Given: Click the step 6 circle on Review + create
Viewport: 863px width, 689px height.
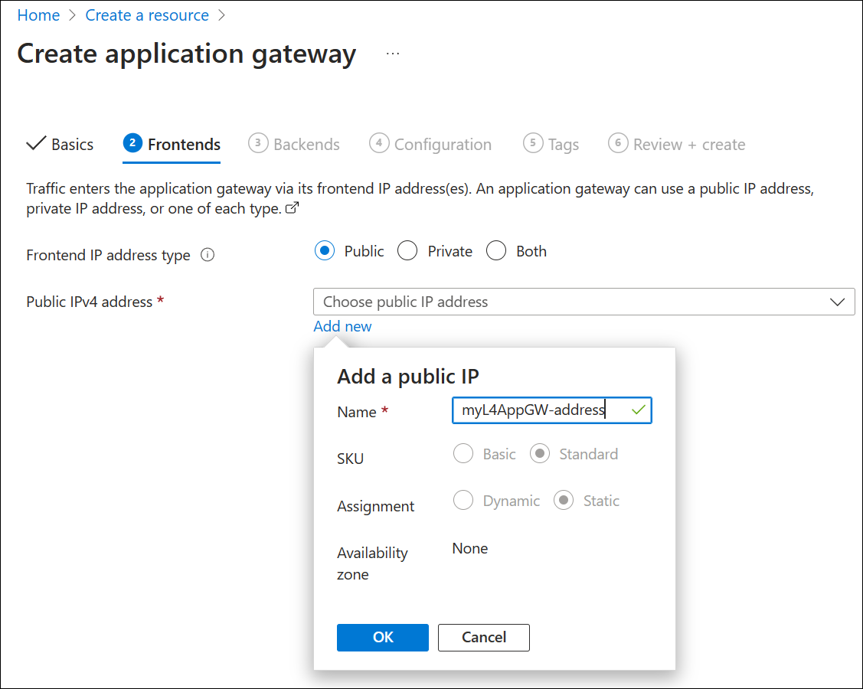Looking at the screenshot, I should click(619, 143).
